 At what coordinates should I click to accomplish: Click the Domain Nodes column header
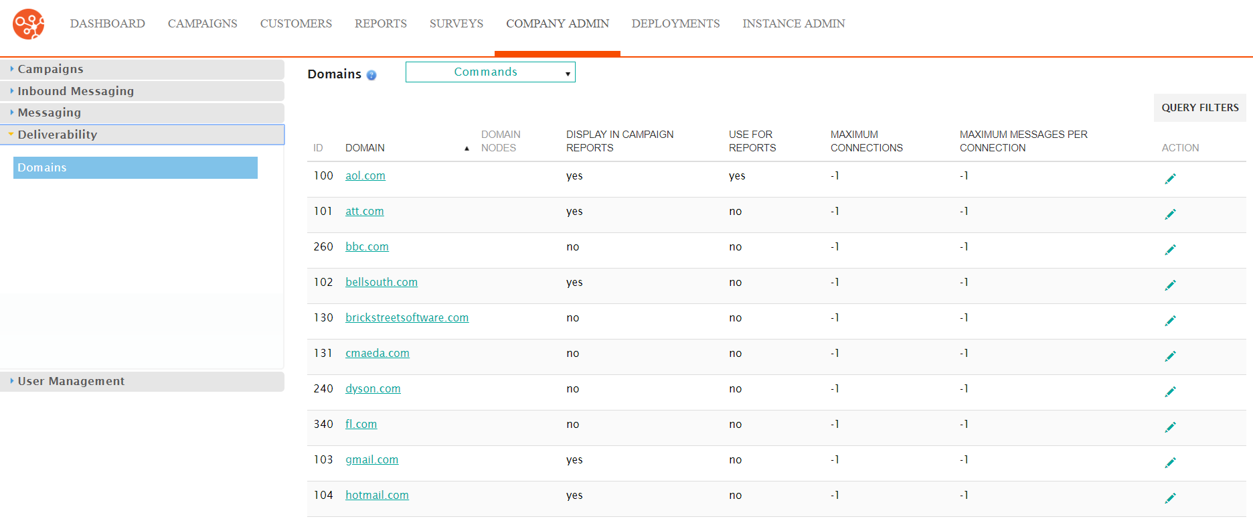click(x=500, y=141)
